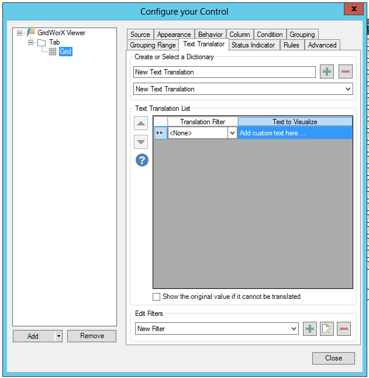
Task: Select the new row marker cell
Action: [160, 133]
